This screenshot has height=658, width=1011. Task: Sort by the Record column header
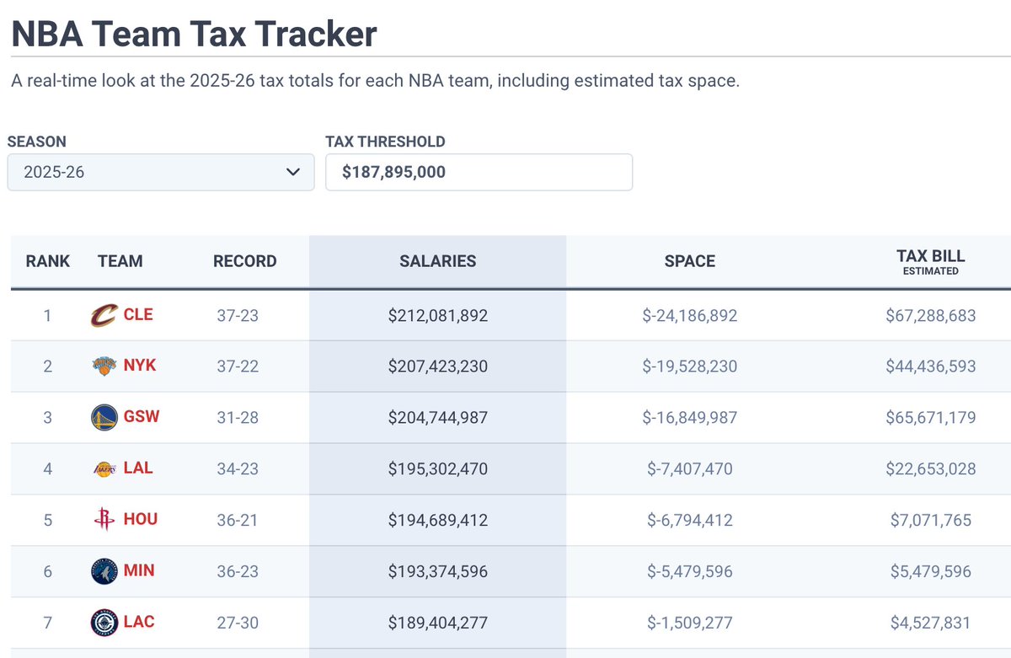click(x=245, y=261)
